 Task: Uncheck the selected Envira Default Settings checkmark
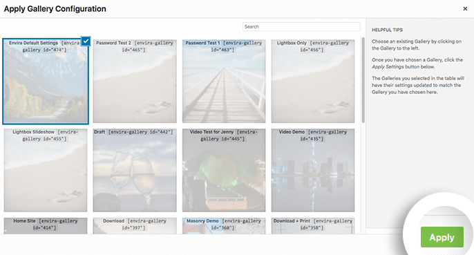pos(86,41)
